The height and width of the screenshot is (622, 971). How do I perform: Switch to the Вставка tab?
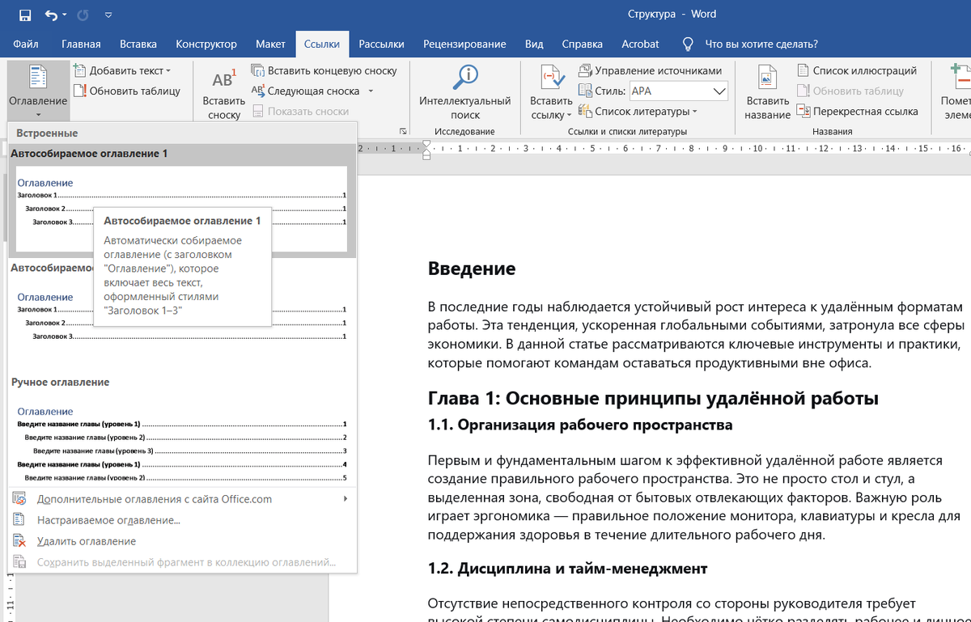pyautogui.click(x=138, y=44)
